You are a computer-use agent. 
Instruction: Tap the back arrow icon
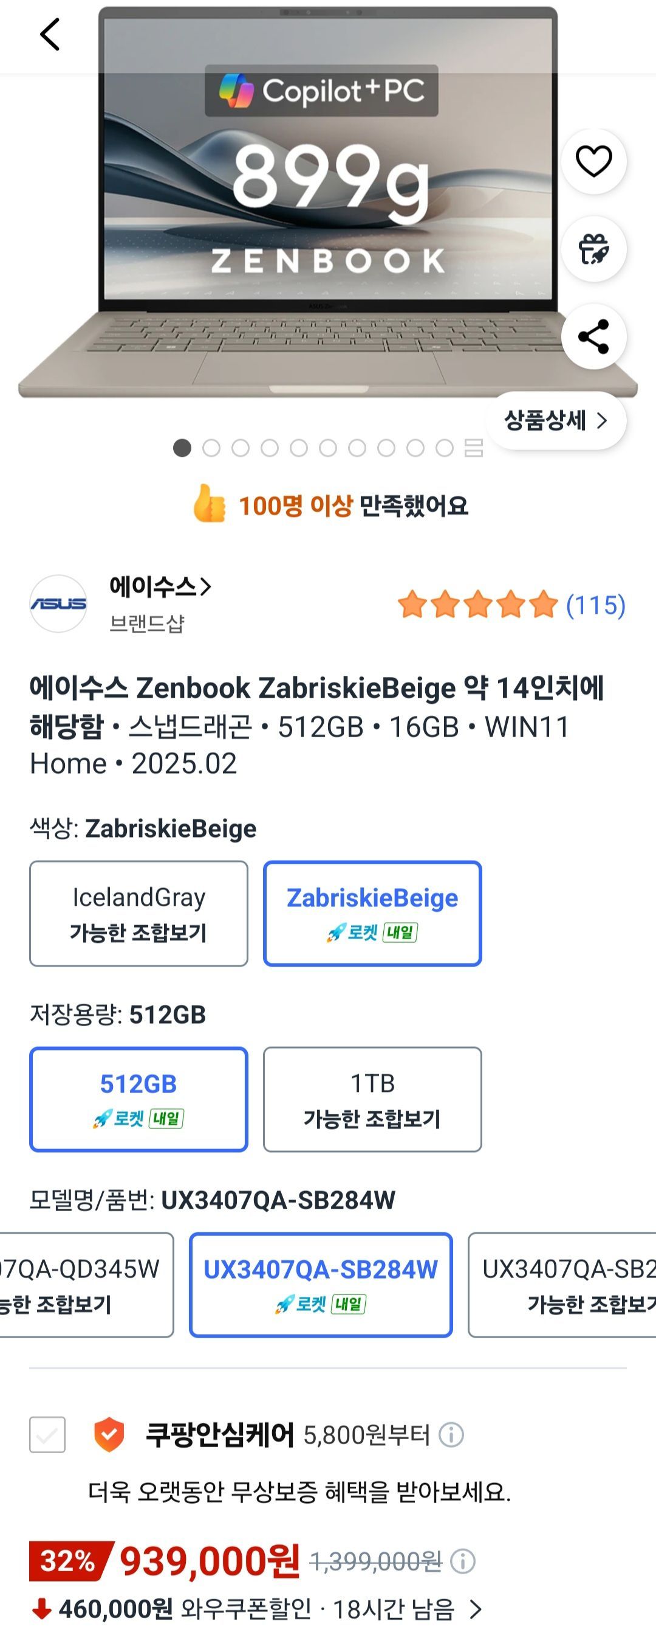(x=50, y=34)
